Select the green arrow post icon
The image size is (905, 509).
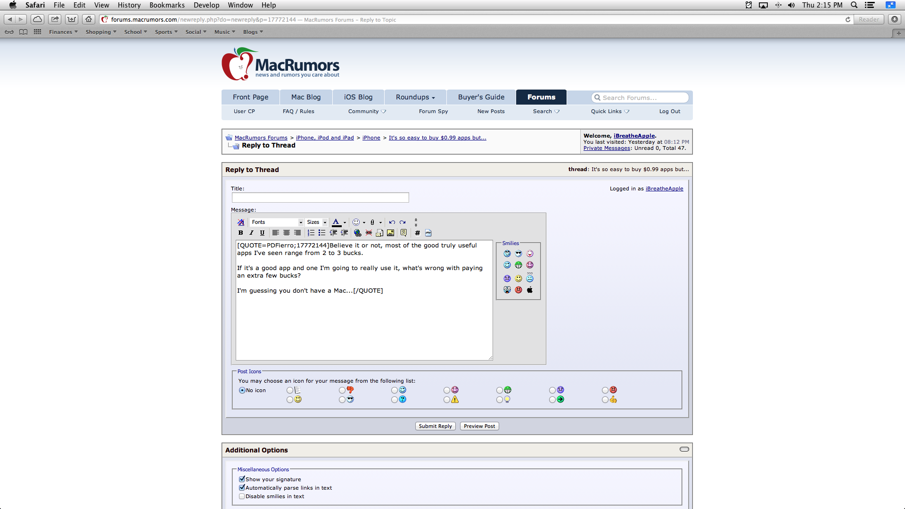tap(552, 400)
